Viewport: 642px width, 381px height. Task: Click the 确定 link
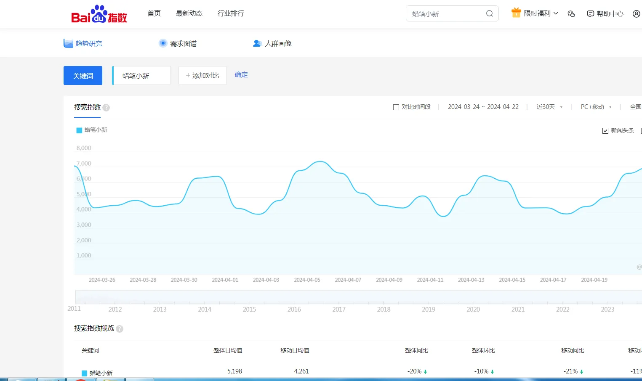[x=241, y=75]
